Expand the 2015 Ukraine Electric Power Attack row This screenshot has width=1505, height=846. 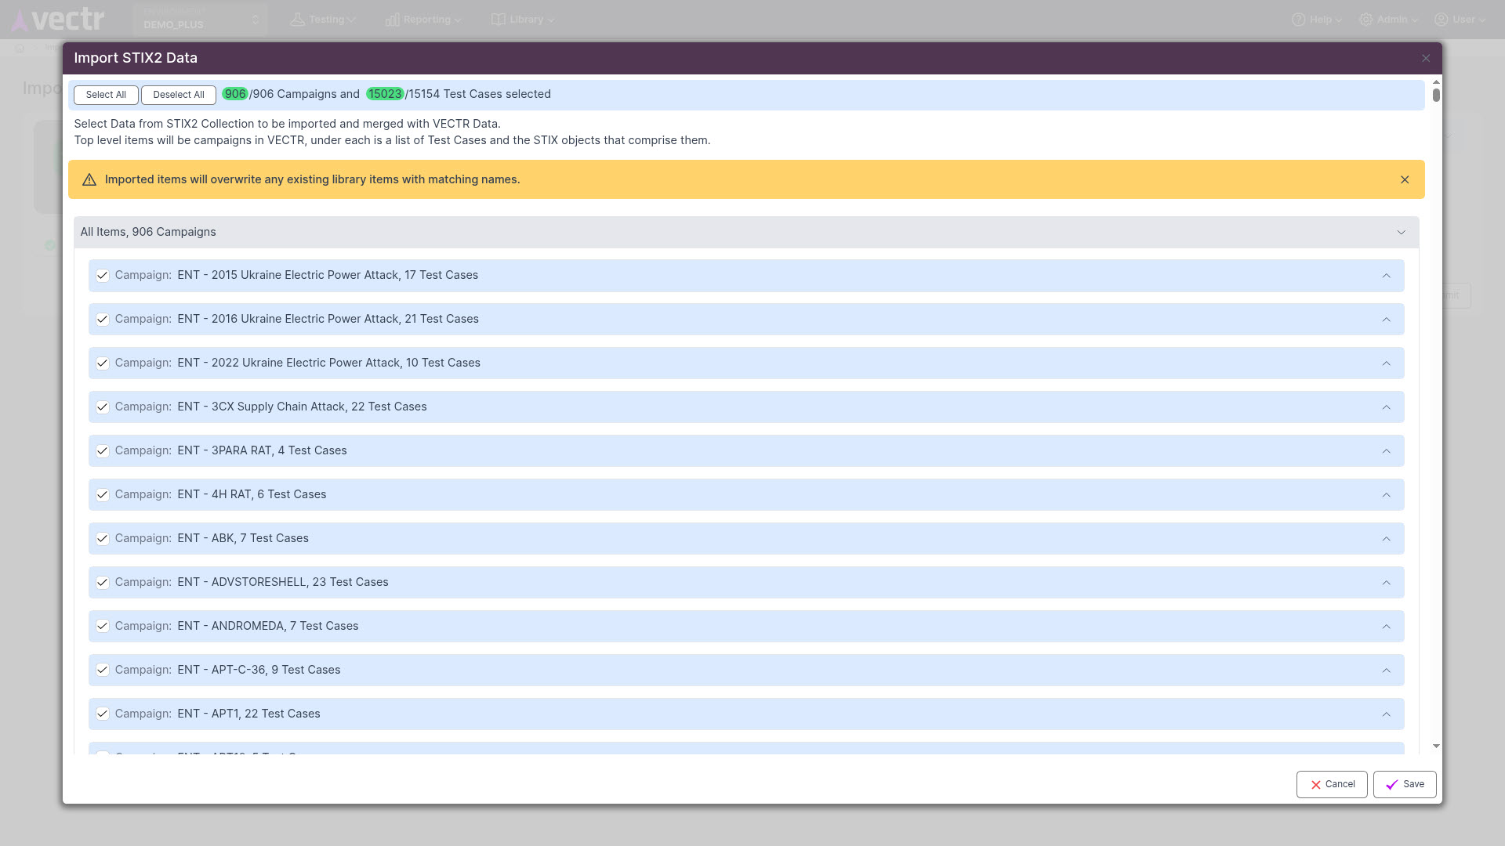(x=1386, y=276)
